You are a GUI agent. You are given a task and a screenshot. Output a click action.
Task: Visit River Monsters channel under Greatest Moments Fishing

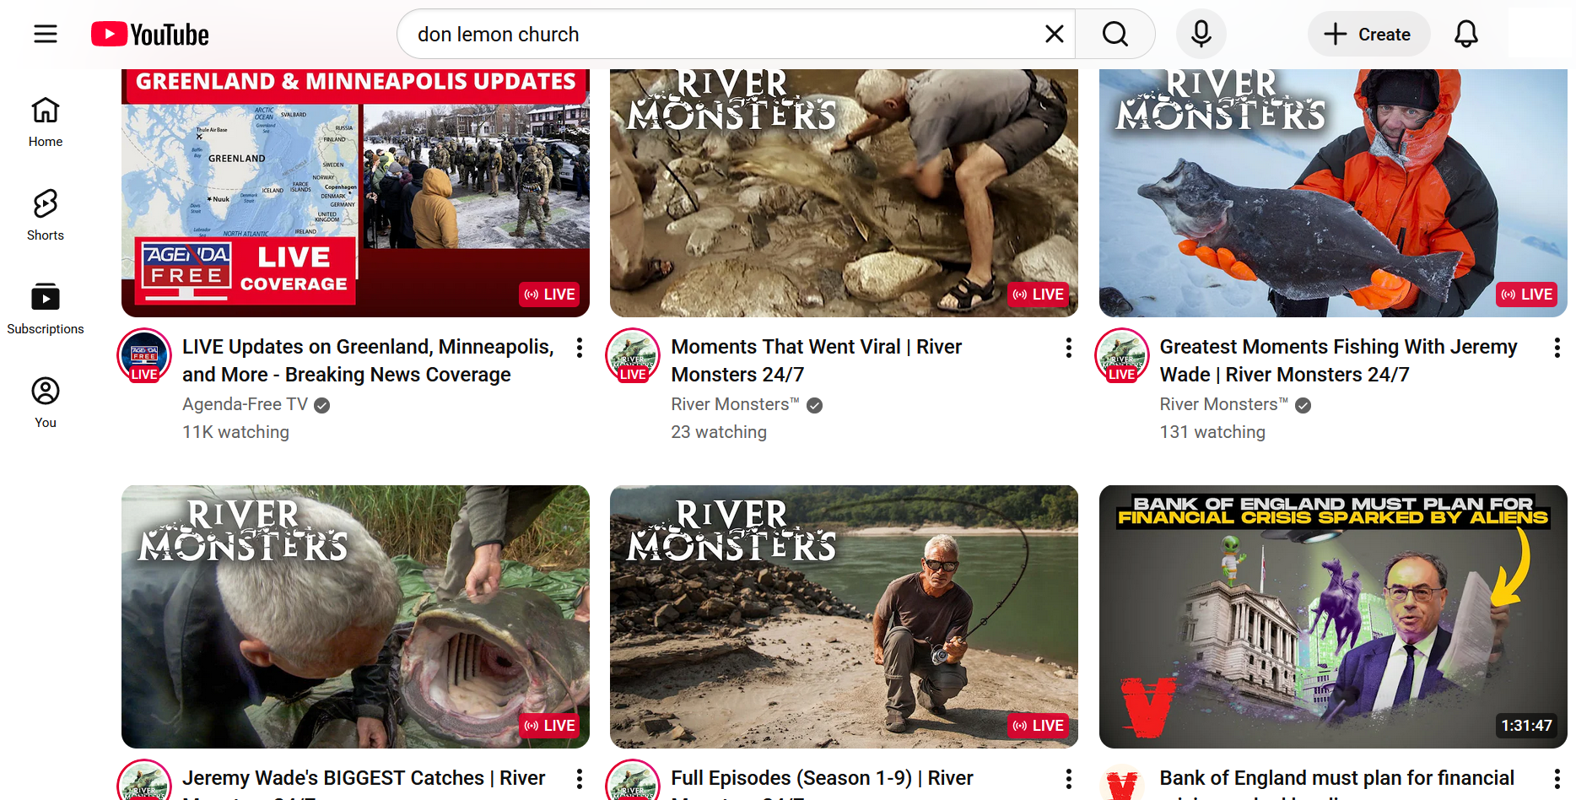pos(1223,404)
